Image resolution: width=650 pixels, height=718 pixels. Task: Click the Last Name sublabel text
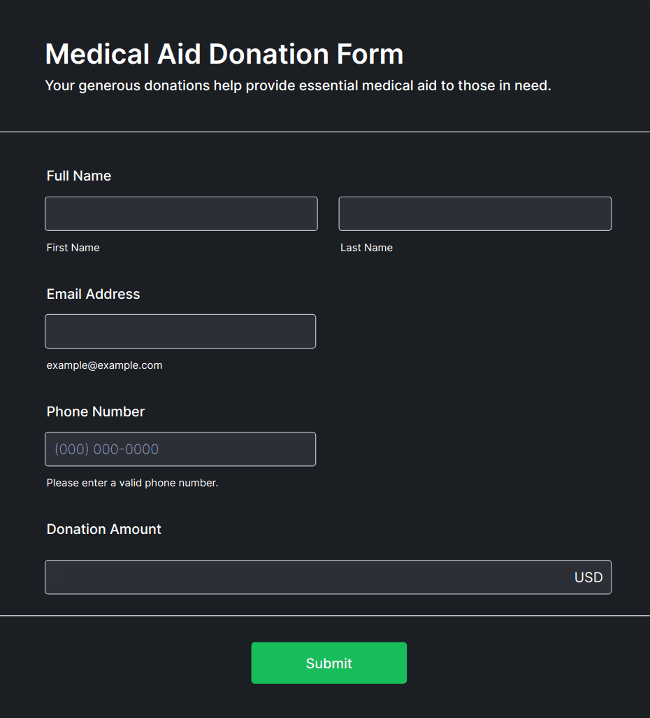366,248
